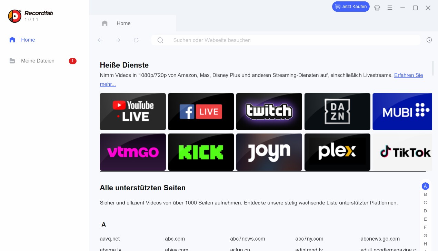Screen dimensions: 438x251
Task: Follow the Erfahren Sie mehr link
Action: pos(409,75)
